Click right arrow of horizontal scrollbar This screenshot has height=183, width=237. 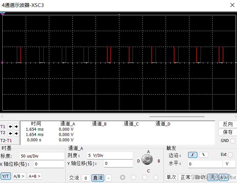[236, 116]
